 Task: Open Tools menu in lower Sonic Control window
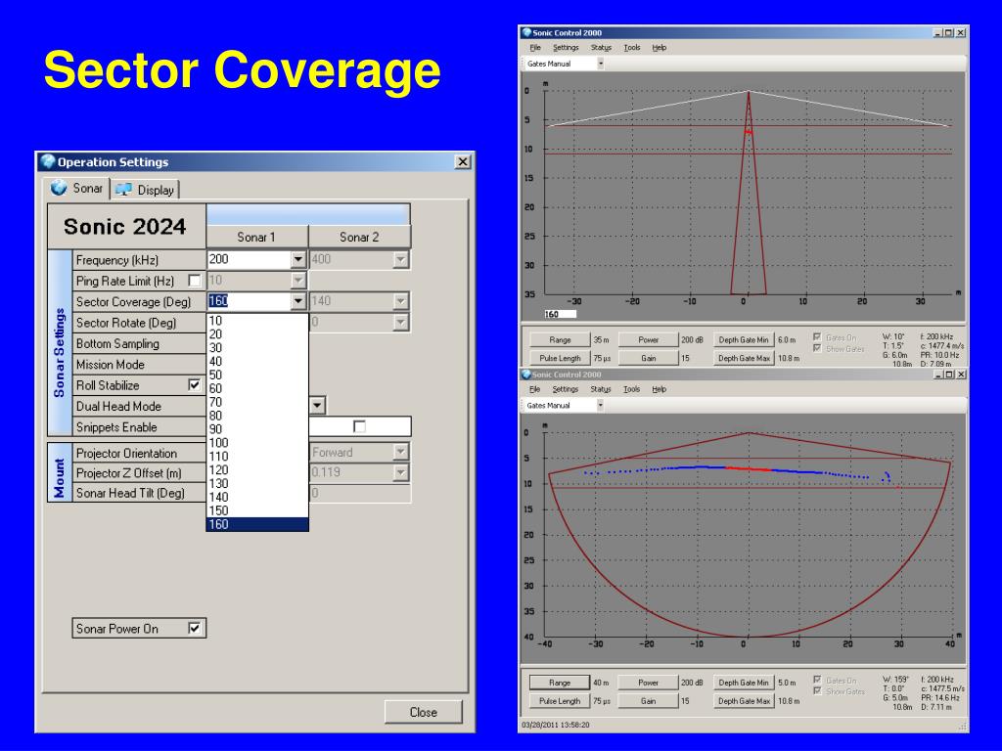[631, 389]
